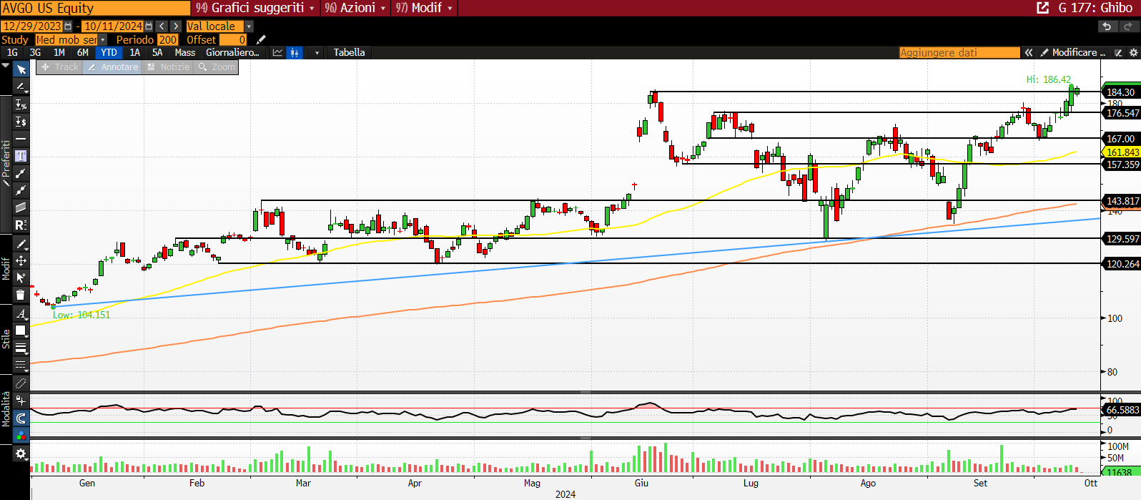Select the arrow pointer tool
Image resolution: width=1141 pixels, height=500 pixels.
click(x=21, y=69)
